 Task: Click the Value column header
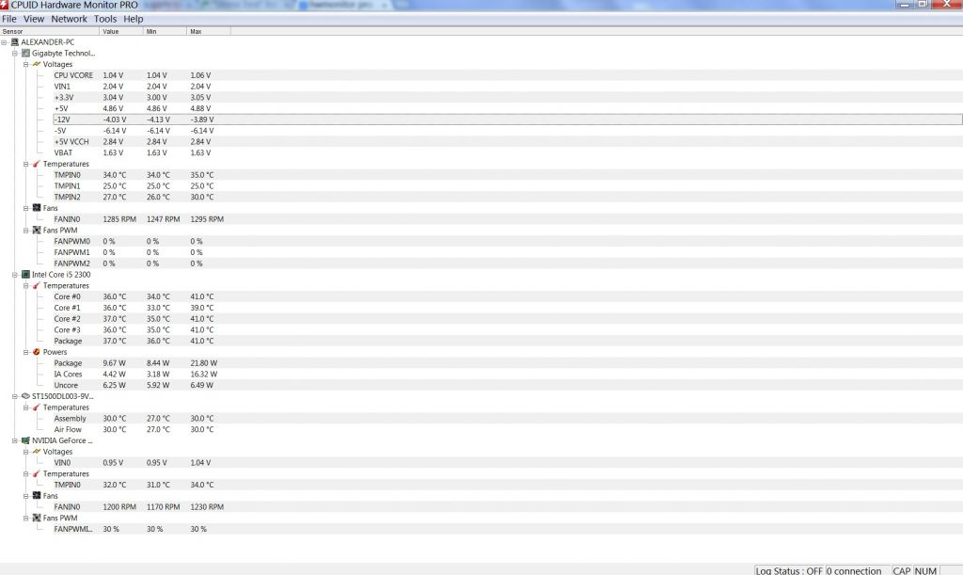pyautogui.click(x=121, y=31)
